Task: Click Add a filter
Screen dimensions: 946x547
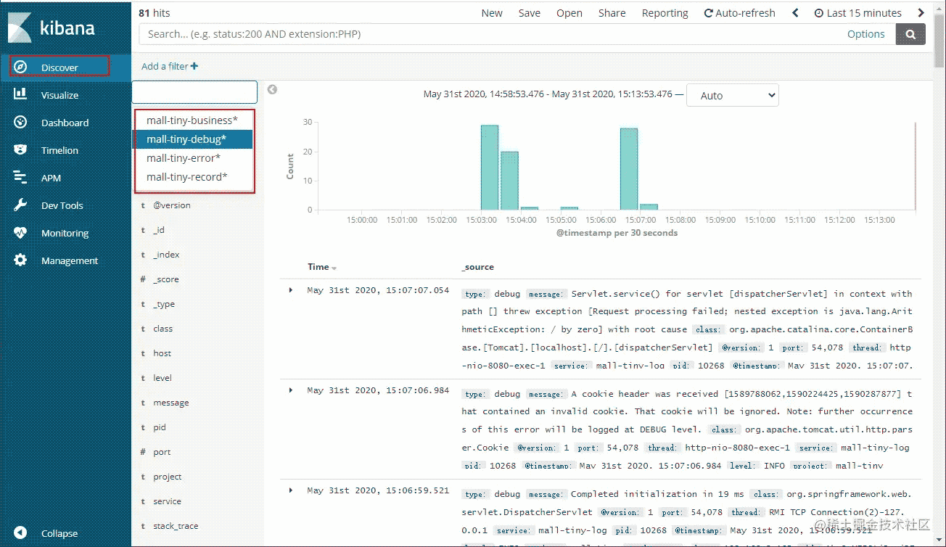Action: pos(170,66)
